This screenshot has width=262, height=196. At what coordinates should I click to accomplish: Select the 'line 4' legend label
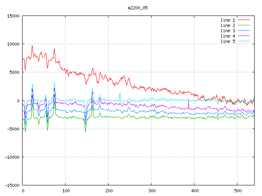coord(228,36)
